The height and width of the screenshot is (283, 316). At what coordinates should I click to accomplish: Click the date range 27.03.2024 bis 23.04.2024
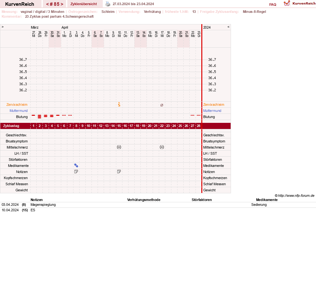(x=133, y=4)
